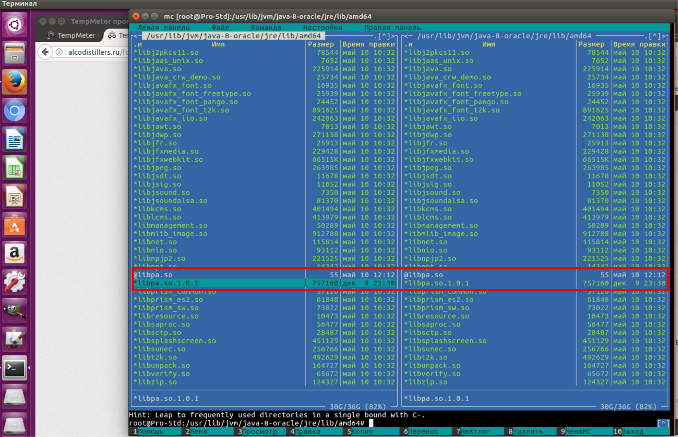Open the Настройки menu

point(323,28)
